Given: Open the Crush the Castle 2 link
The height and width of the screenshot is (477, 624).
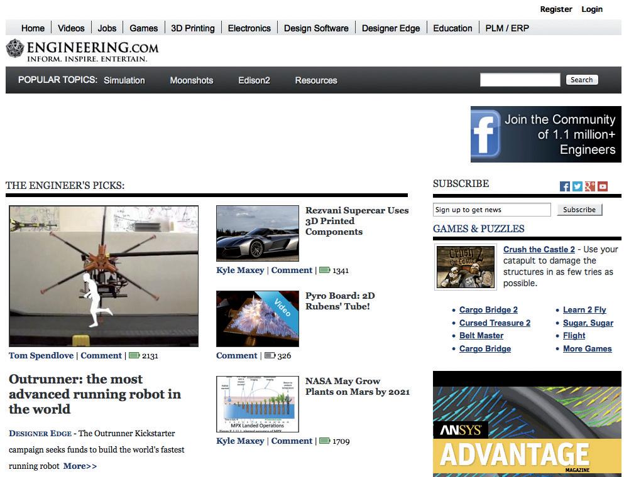Looking at the screenshot, I should click(539, 249).
